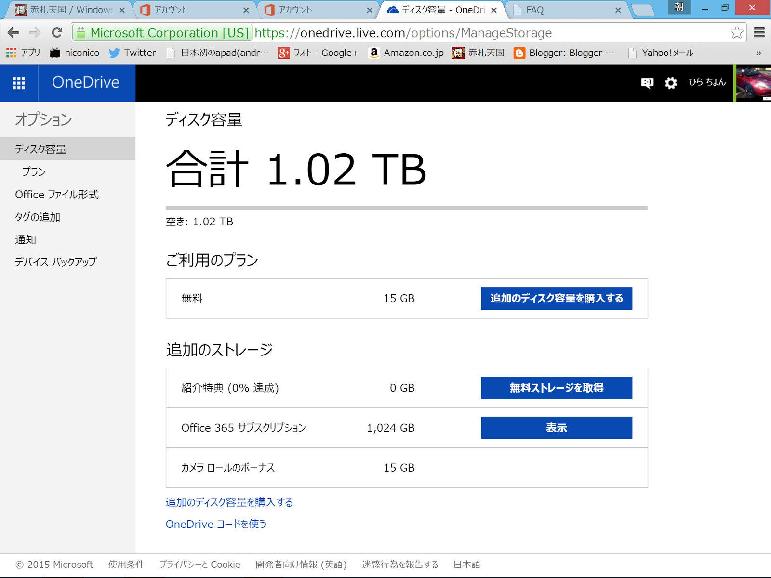Open the 使用条件 footer link

(126, 565)
